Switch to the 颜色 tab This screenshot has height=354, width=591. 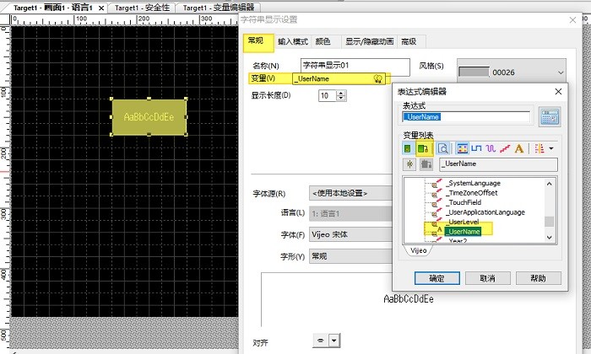coord(323,40)
